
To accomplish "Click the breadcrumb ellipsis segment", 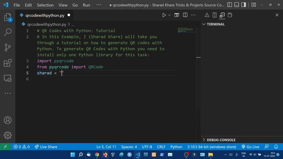I will [73, 25].
